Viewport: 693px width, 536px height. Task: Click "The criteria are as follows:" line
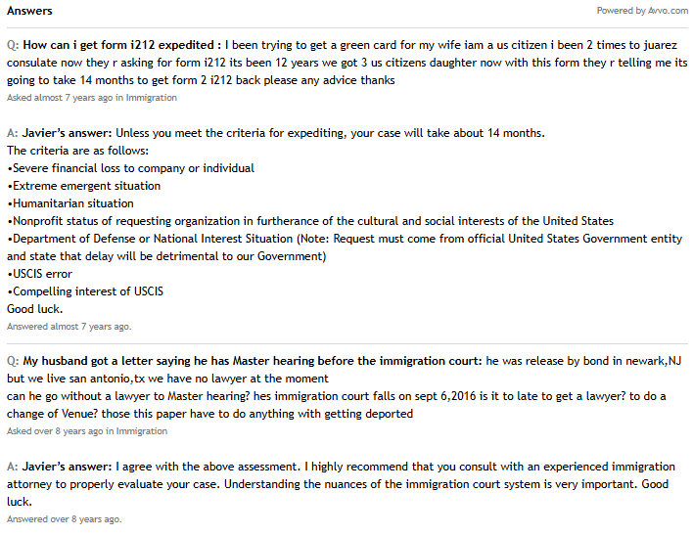click(x=77, y=151)
